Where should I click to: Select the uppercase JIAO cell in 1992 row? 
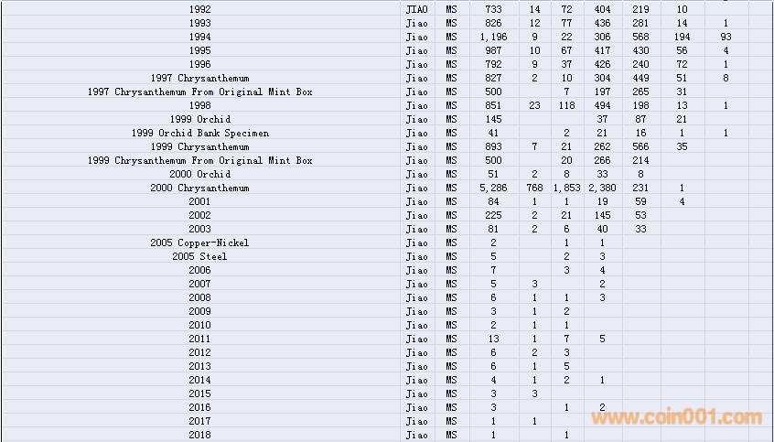tap(416, 9)
